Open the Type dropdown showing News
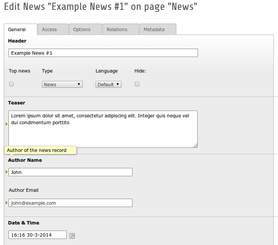The height and width of the screenshot is (245, 278). [62, 84]
